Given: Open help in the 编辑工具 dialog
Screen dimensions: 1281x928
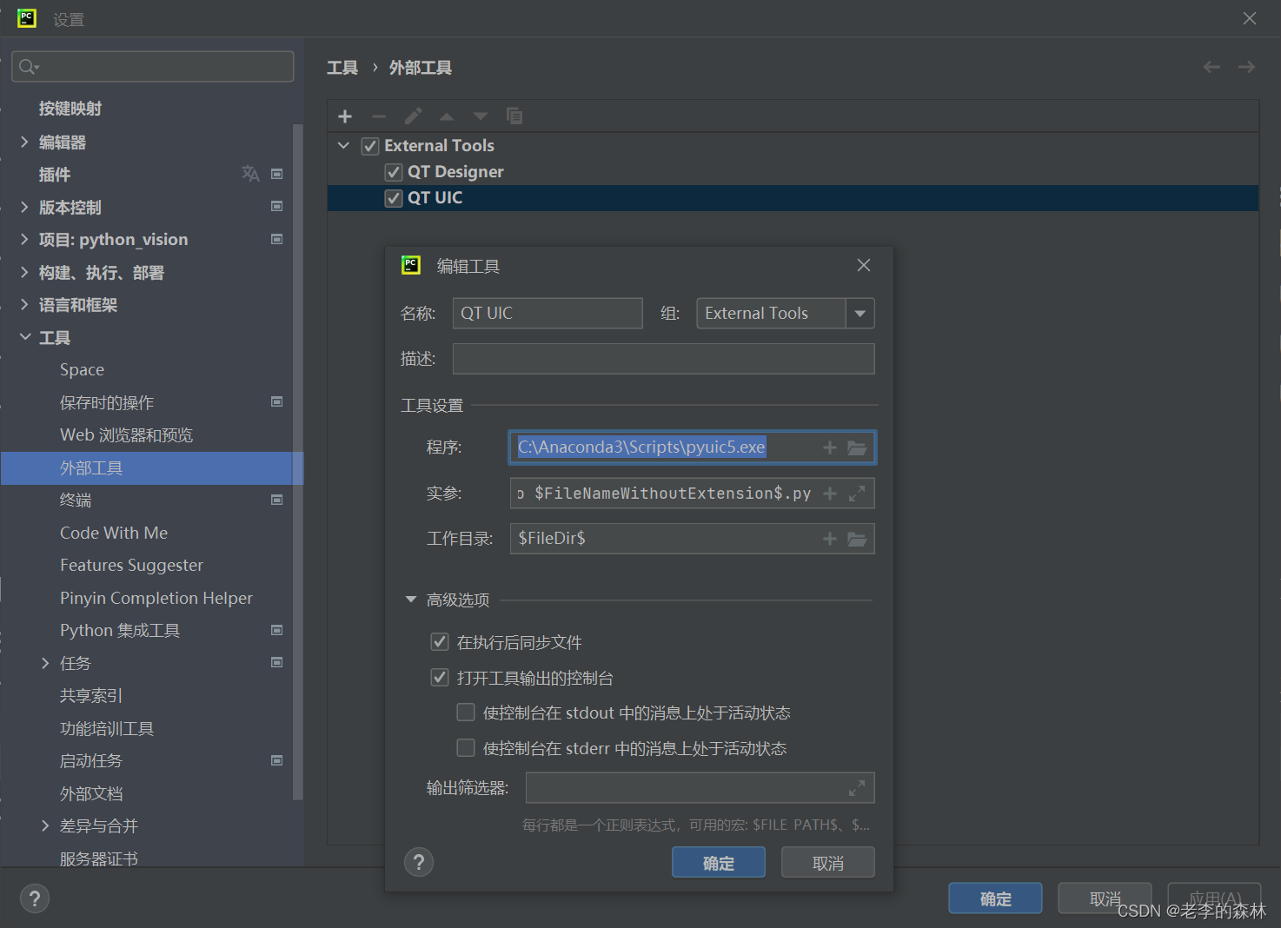Looking at the screenshot, I should pos(419,862).
